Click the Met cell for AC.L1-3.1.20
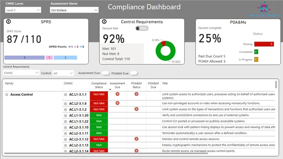This screenshot has width=283, height=159. coord(99,115)
